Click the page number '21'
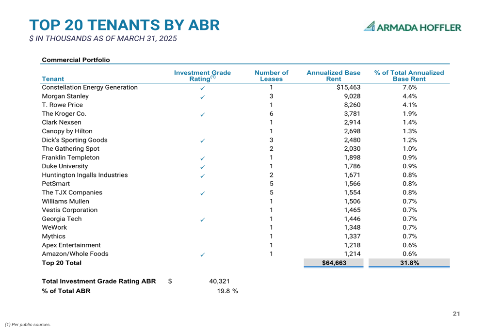This screenshot has height=332, width=485. (x=456, y=314)
